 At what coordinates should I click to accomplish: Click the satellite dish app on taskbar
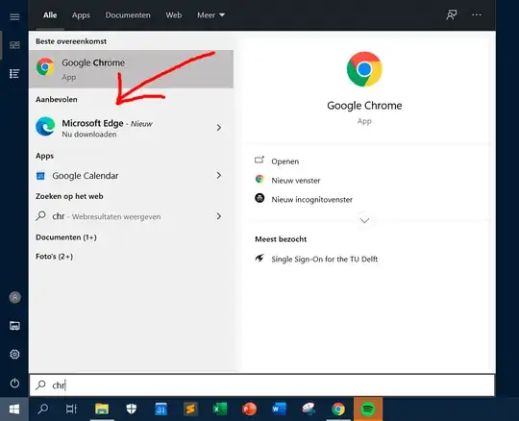[x=309, y=409]
